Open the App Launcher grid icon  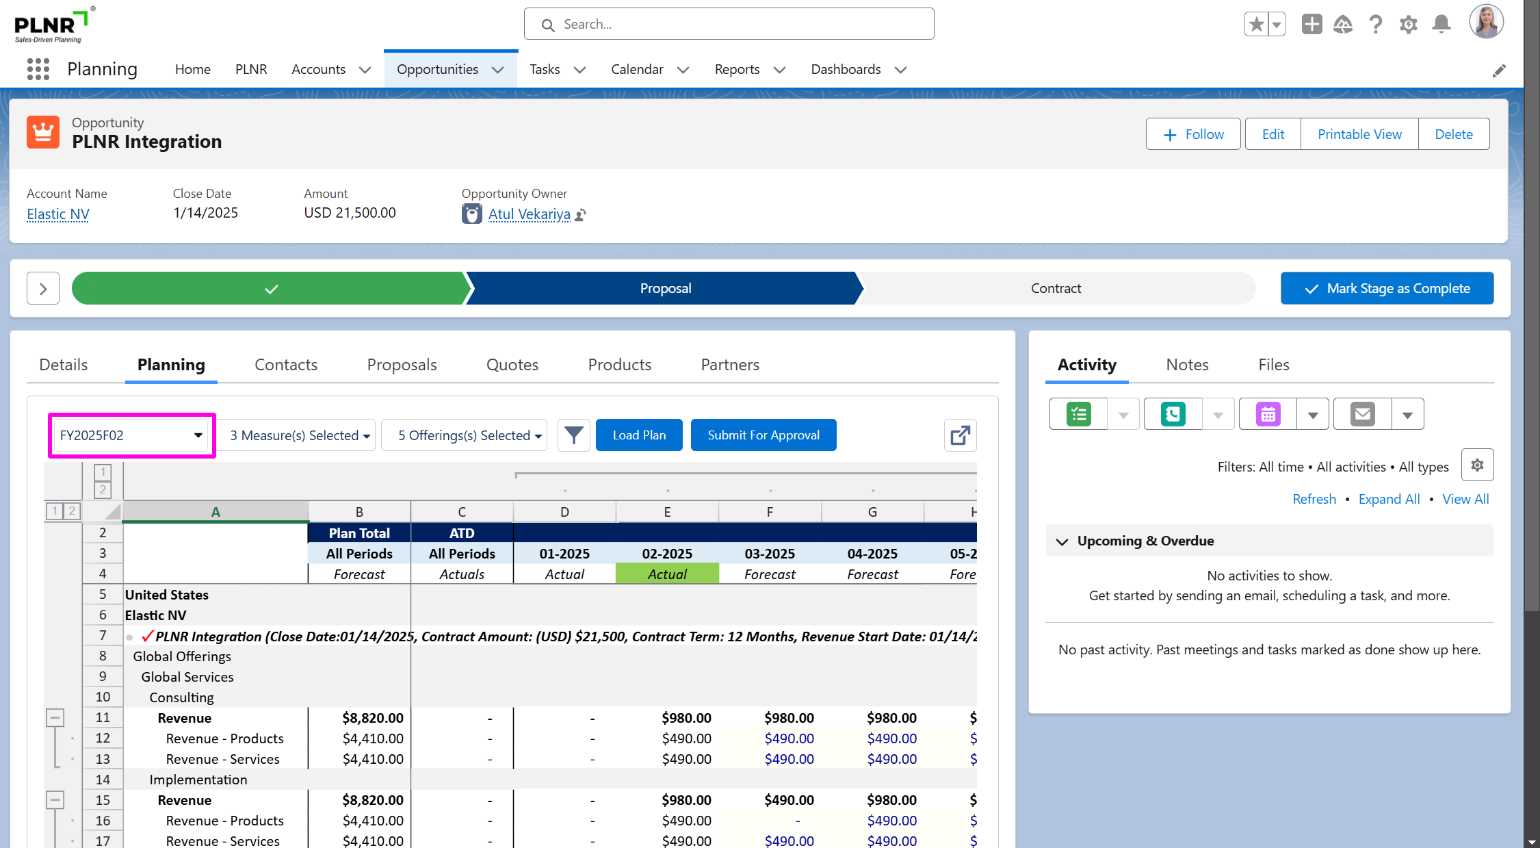click(x=38, y=69)
